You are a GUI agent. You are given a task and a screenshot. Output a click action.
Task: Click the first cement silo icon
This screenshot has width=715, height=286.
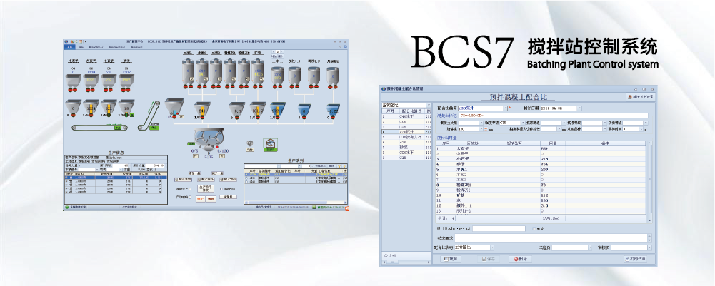pyautogui.click(x=189, y=71)
